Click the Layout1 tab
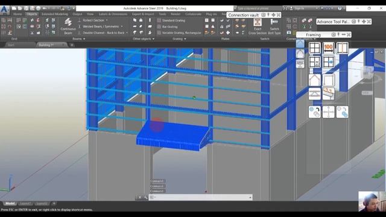The width and height of the screenshot is (386, 217). pyautogui.click(x=25, y=204)
